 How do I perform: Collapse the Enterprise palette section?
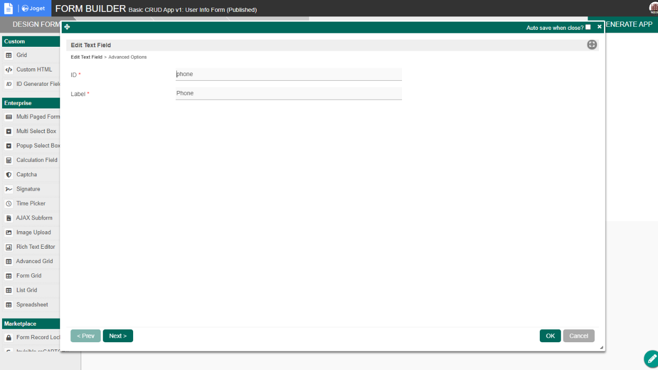pyautogui.click(x=31, y=103)
